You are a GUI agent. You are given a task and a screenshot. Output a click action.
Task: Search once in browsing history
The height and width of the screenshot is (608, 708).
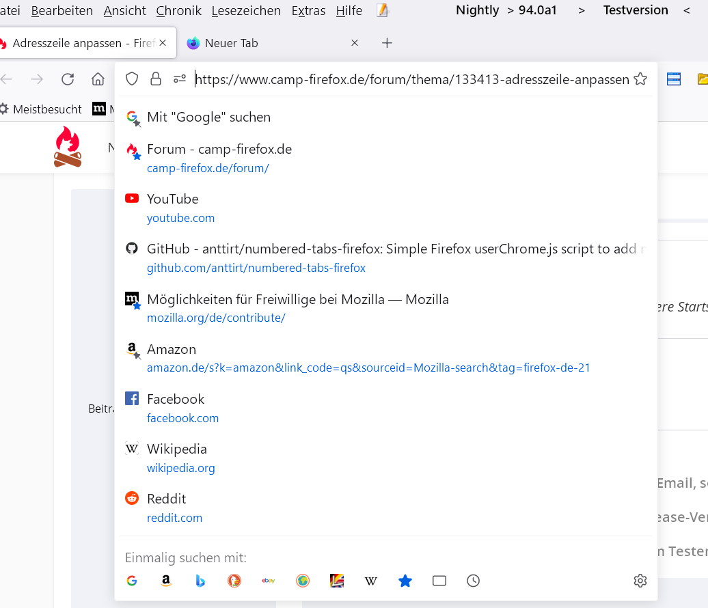[x=474, y=581]
